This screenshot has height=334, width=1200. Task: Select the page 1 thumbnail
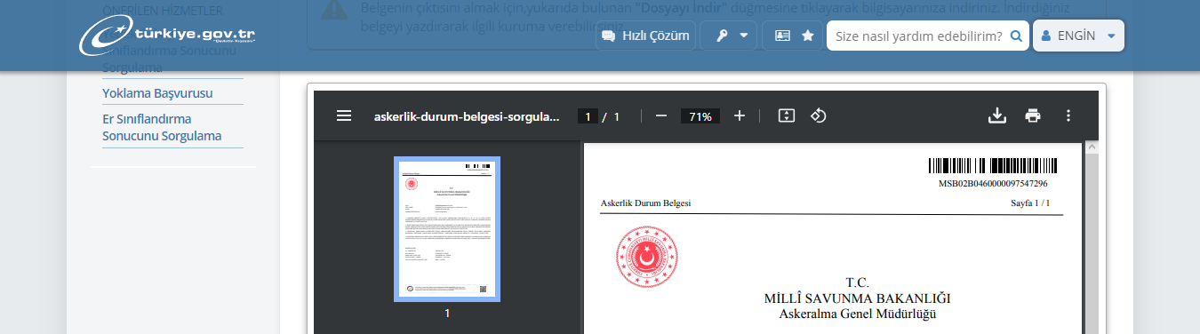point(447,229)
